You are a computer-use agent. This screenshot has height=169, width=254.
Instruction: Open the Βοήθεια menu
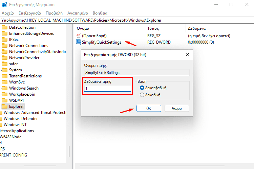tap(100, 13)
